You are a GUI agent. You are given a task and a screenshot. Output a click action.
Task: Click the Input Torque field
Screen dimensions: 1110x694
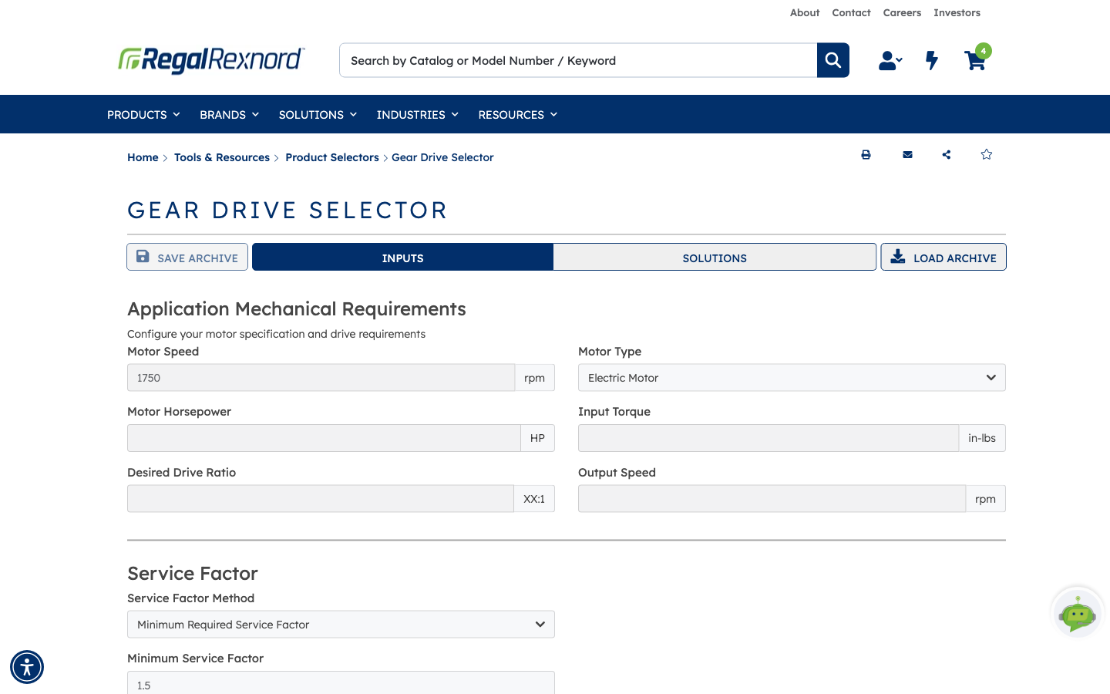[x=769, y=438]
